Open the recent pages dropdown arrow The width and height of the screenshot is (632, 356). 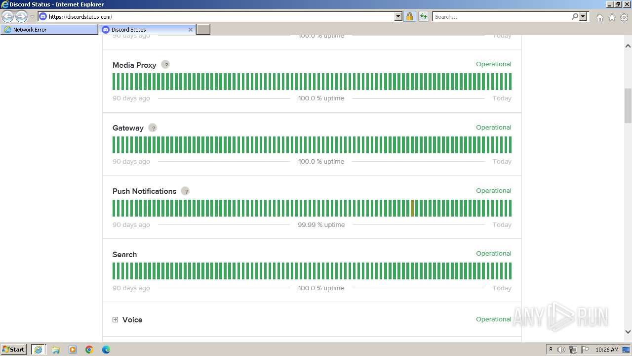click(x=32, y=17)
